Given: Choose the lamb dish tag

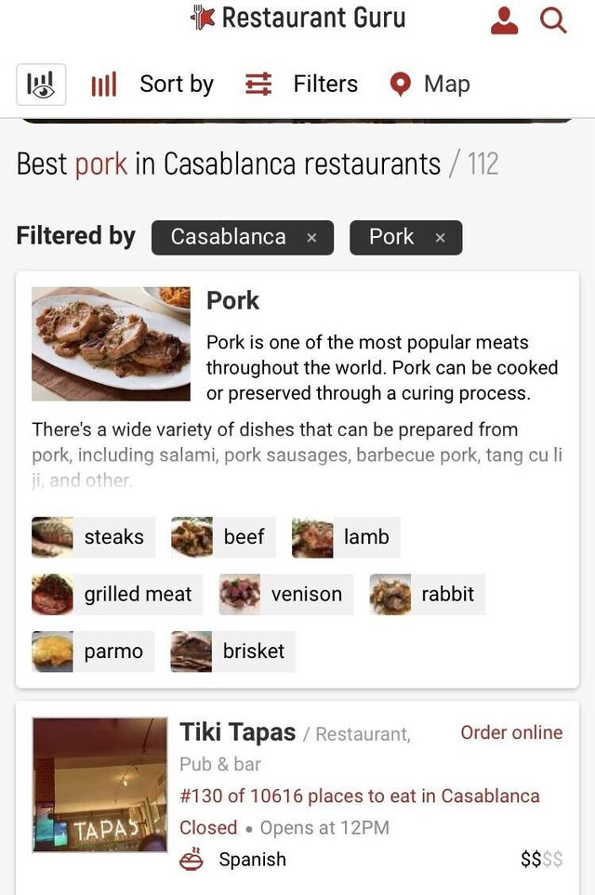Looking at the screenshot, I should coord(345,537).
